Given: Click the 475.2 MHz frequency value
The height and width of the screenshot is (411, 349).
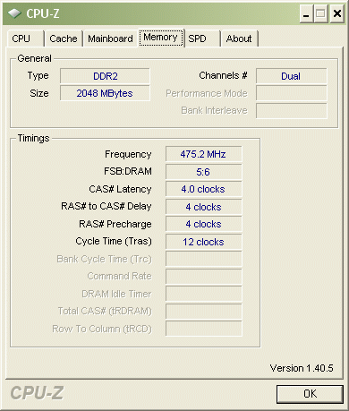Looking at the screenshot, I should coord(204,154).
